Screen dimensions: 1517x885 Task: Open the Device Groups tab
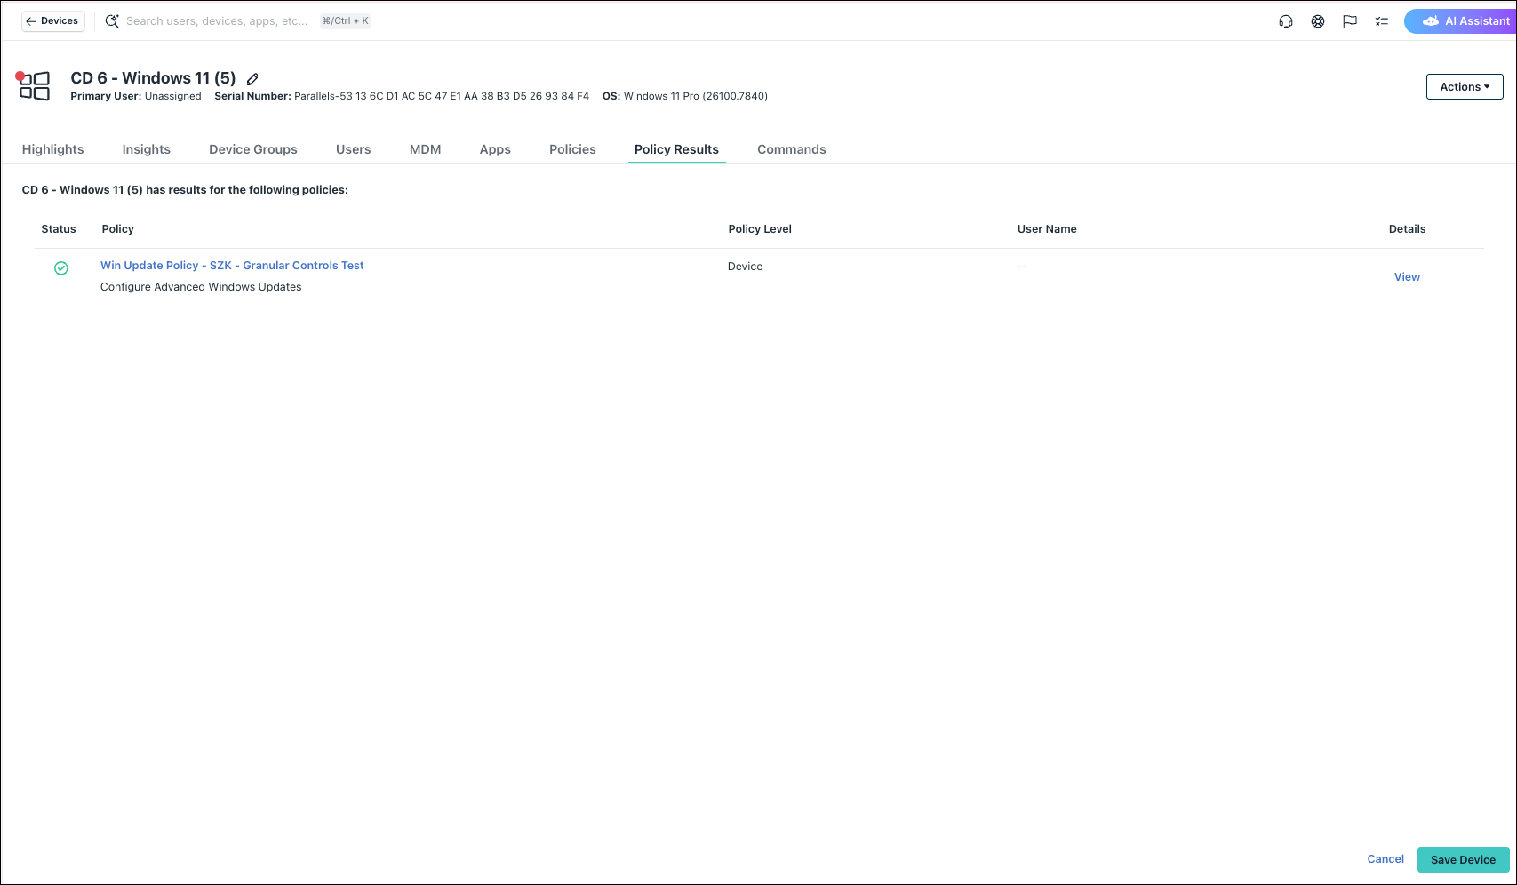click(x=253, y=149)
